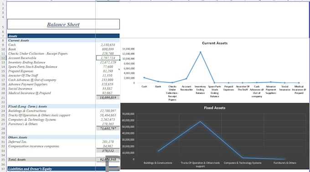Click the Inventory Ending Balance label

point(26,62)
